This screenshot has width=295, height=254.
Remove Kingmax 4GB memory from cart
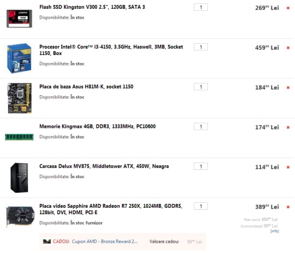[x=288, y=127]
